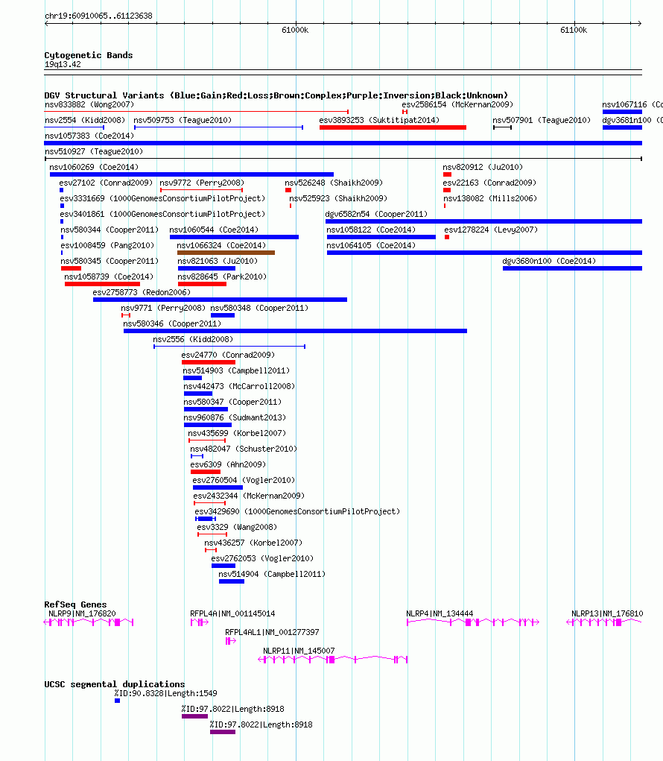Click the esv2432344 (McKernan2009) label

[249, 496]
